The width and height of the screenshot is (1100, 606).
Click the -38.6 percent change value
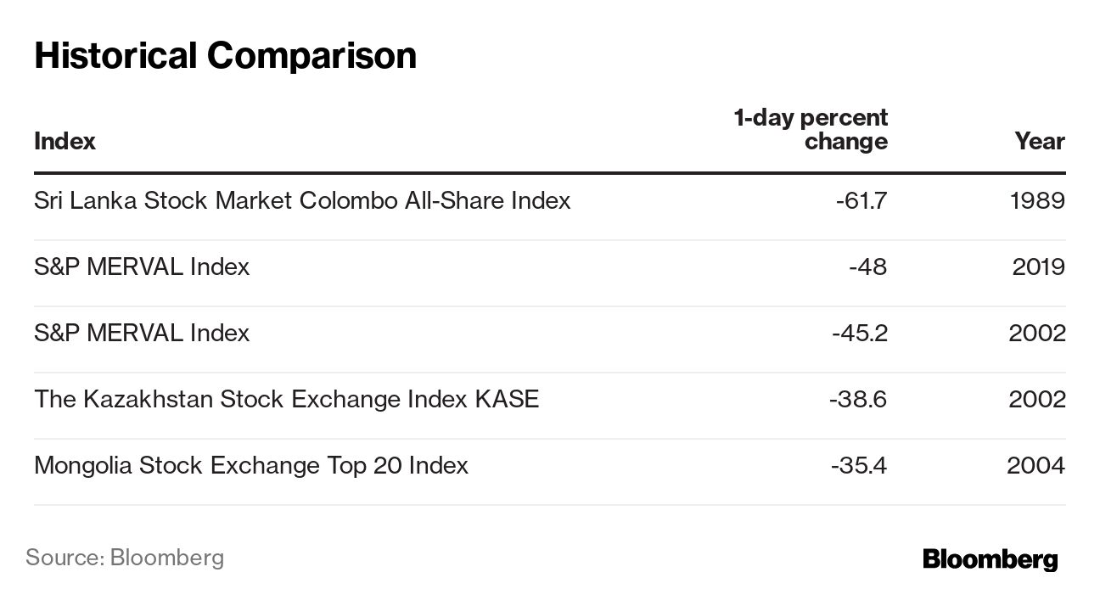tap(858, 399)
